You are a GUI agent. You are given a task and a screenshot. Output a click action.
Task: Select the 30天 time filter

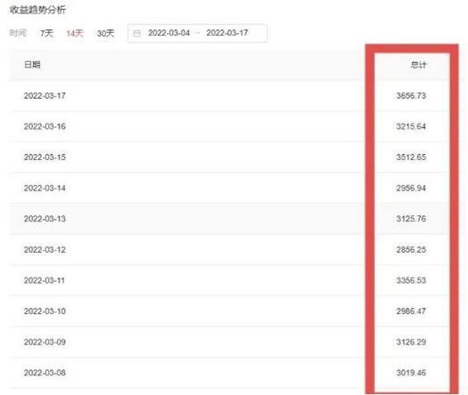click(106, 33)
